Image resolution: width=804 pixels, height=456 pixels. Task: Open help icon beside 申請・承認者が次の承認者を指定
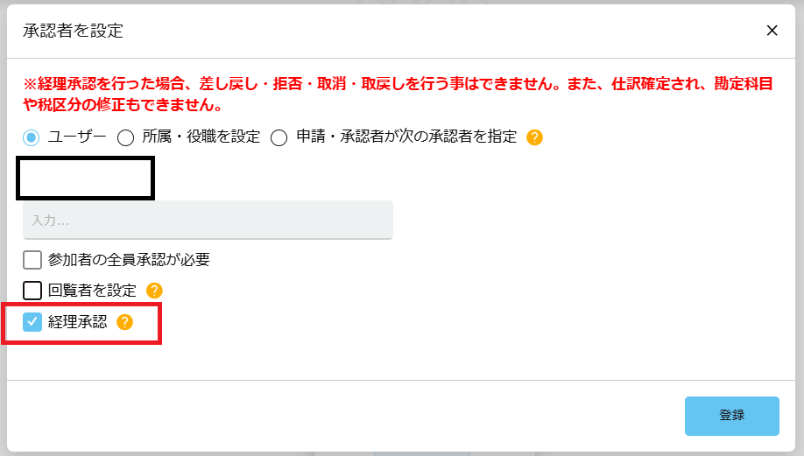click(534, 137)
